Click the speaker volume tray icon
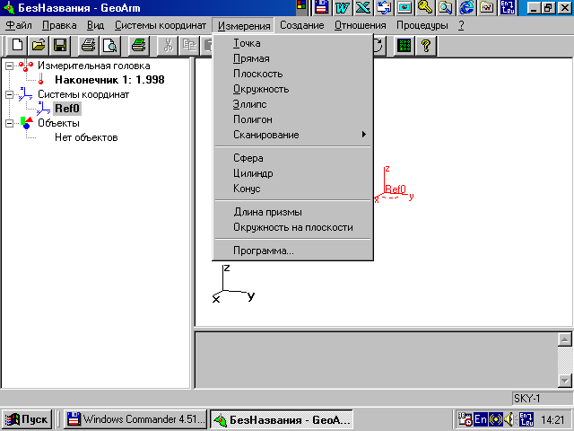This screenshot has height=431, width=574. click(509, 419)
